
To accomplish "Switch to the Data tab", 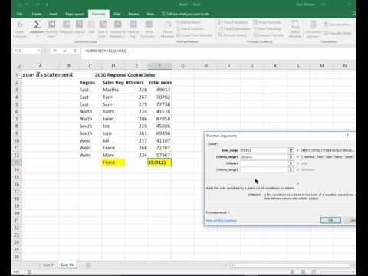I will (x=117, y=14).
